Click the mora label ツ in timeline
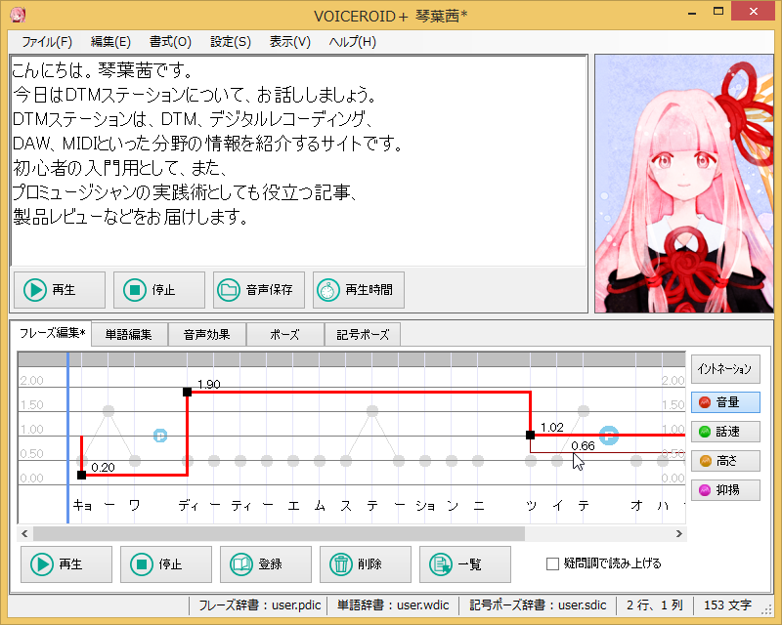 point(532,506)
